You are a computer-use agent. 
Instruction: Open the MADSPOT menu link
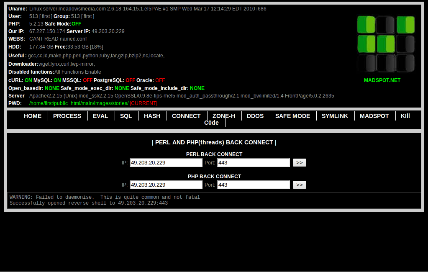point(374,116)
